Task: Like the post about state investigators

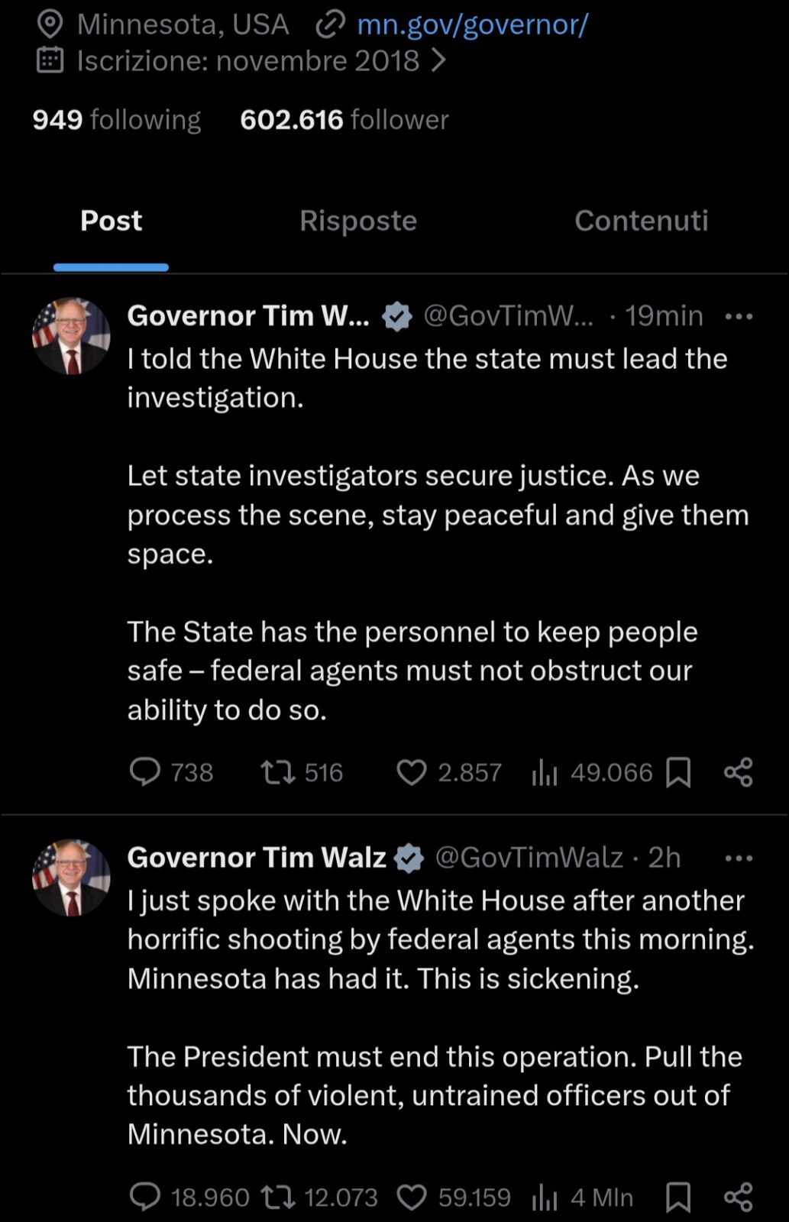Action: tap(412, 772)
